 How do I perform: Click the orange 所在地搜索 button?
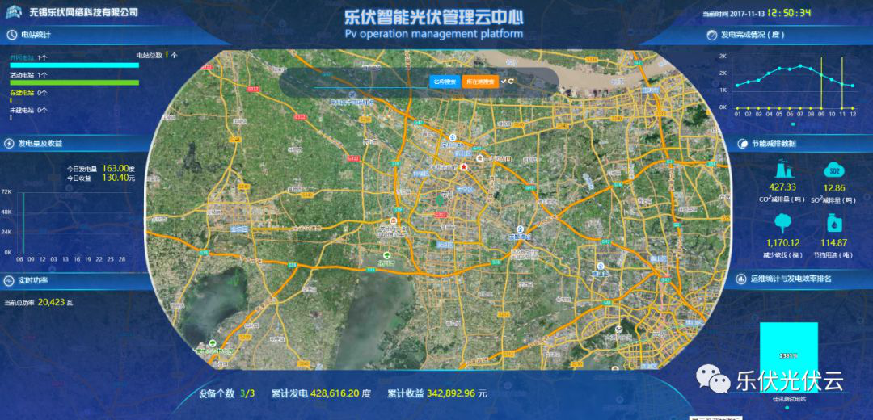tap(480, 82)
